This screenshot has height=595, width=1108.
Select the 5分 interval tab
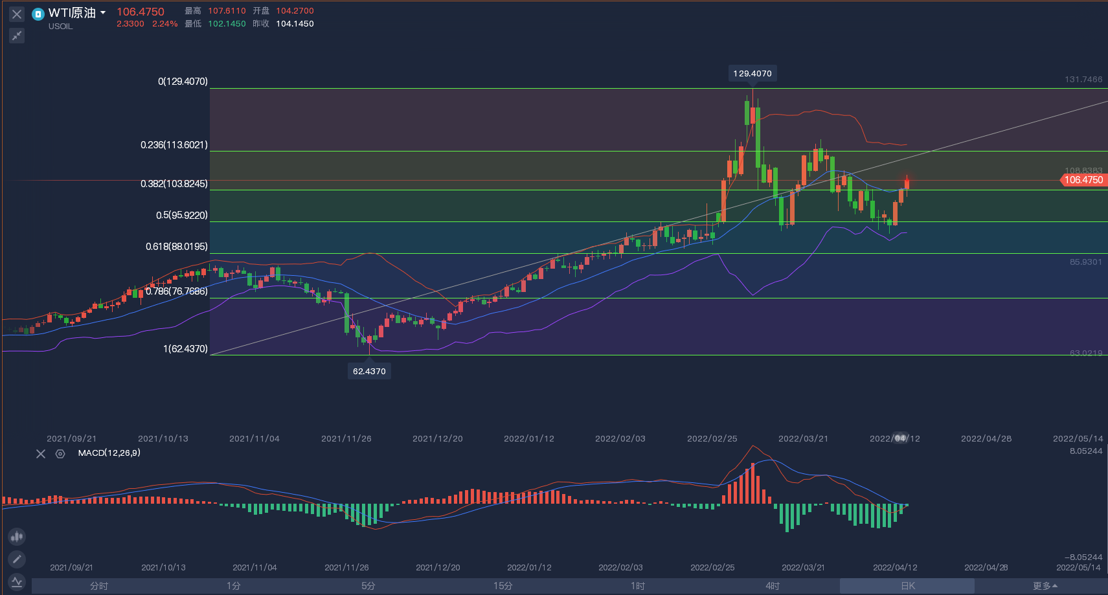[x=368, y=586]
